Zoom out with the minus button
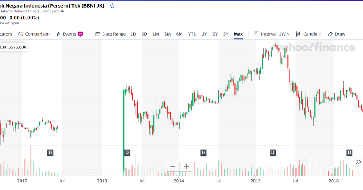 [x=173, y=166]
